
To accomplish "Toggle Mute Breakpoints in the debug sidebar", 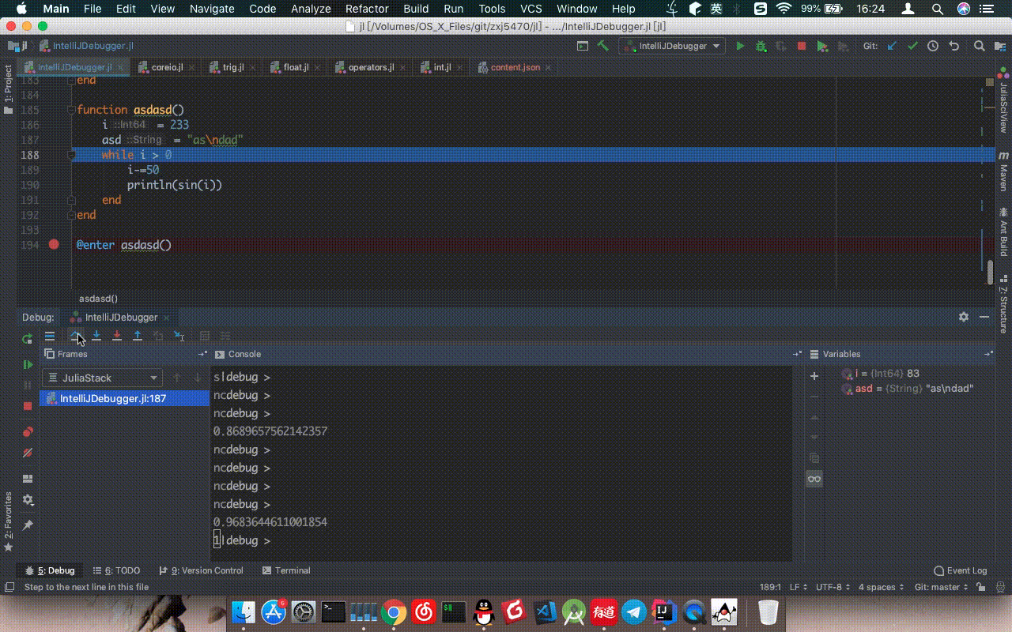I will (28, 453).
